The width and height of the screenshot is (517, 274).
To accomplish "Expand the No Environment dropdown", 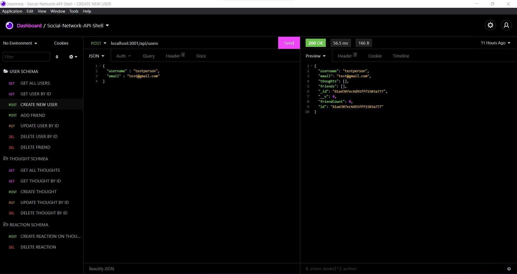I will tap(20, 43).
